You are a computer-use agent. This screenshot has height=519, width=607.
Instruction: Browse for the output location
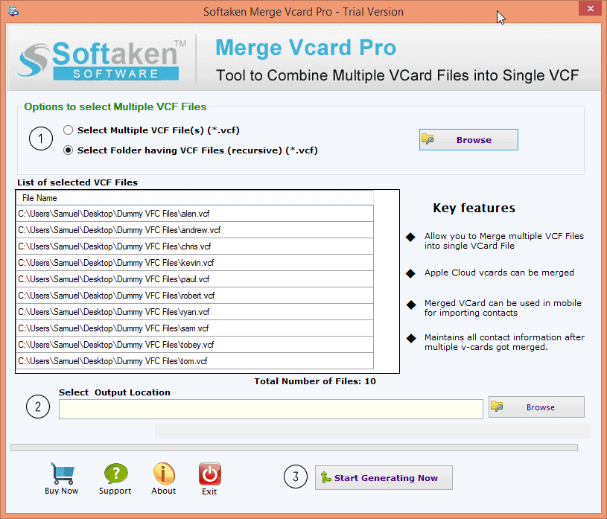(x=536, y=407)
